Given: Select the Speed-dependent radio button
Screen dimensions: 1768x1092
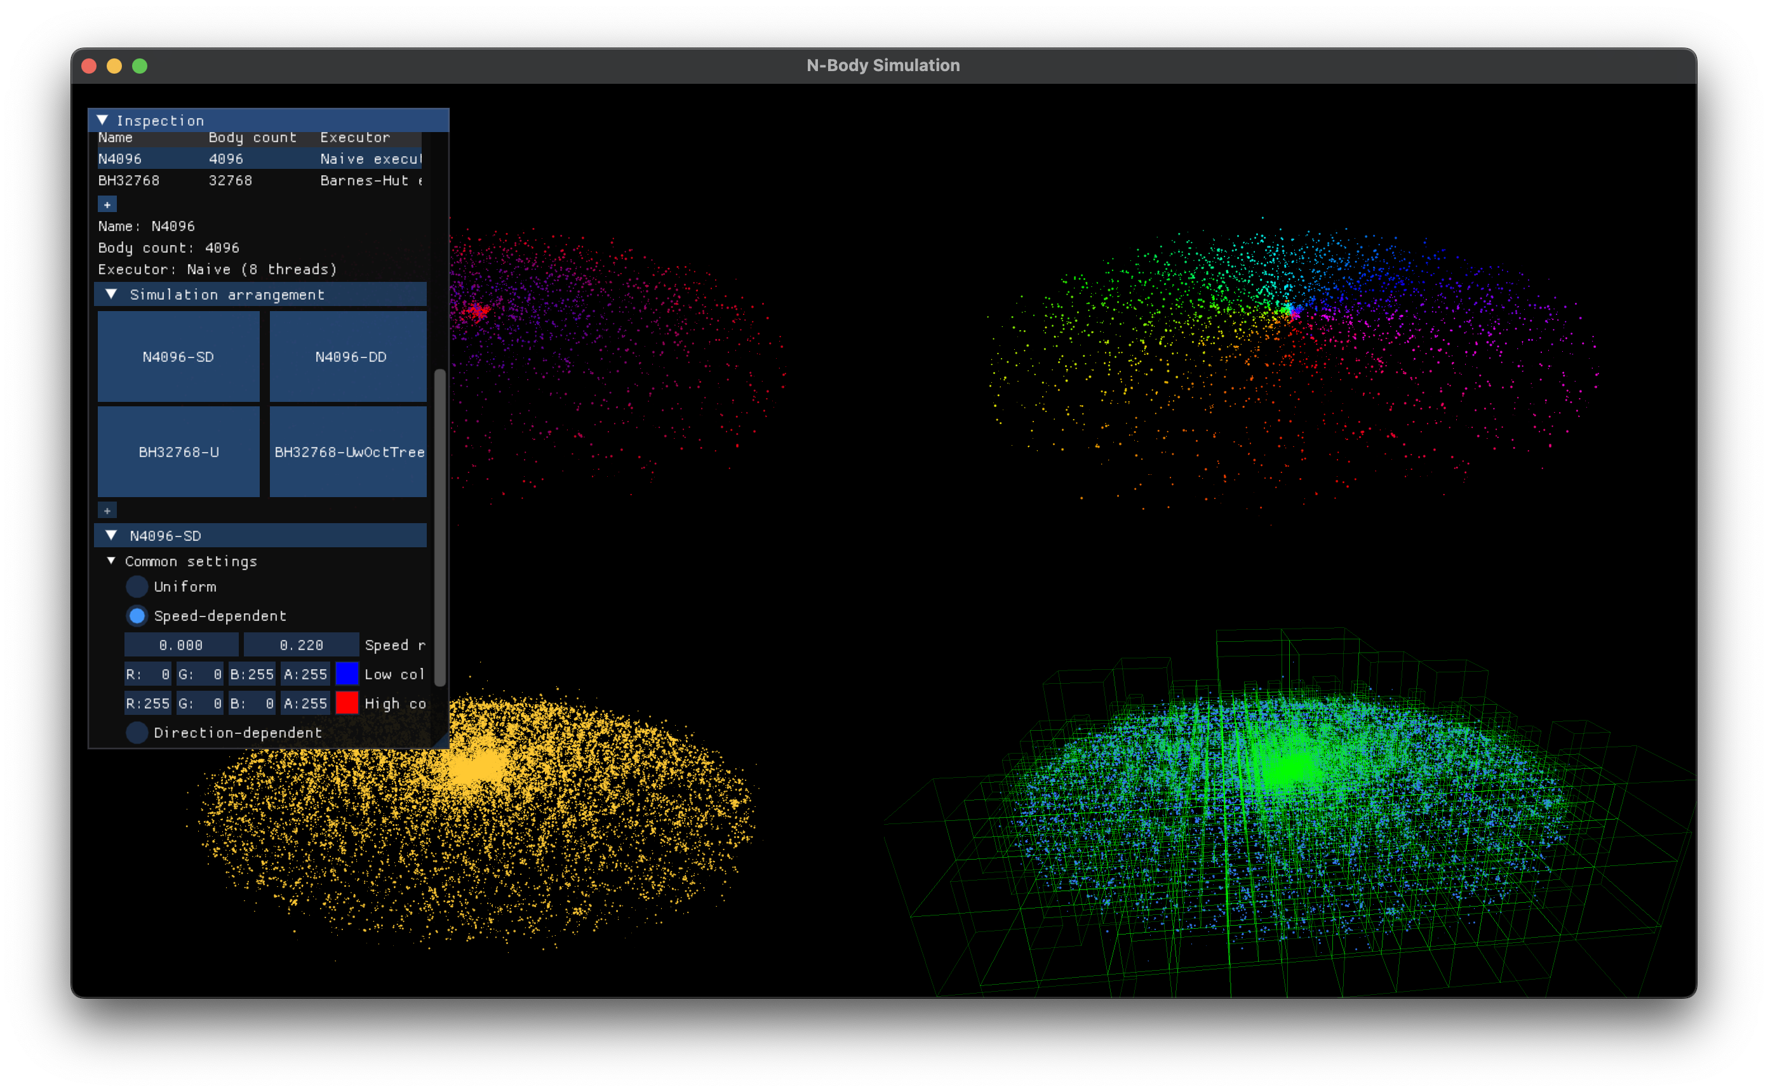Looking at the screenshot, I should pos(137,616).
